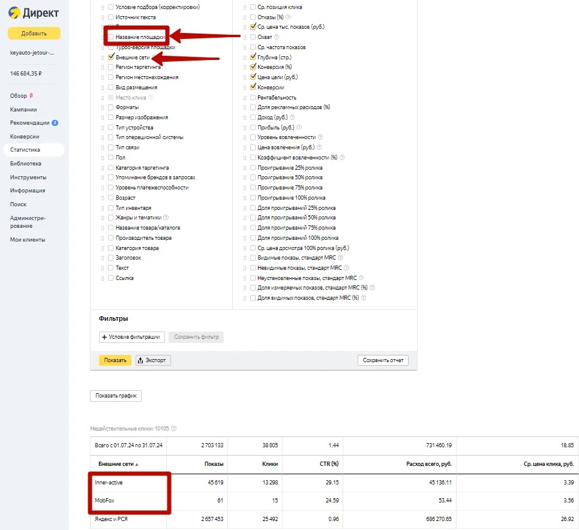This screenshot has width=579, height=530.
Task: Click drag handle beside Рентабельность
Action: click(245, 97)
